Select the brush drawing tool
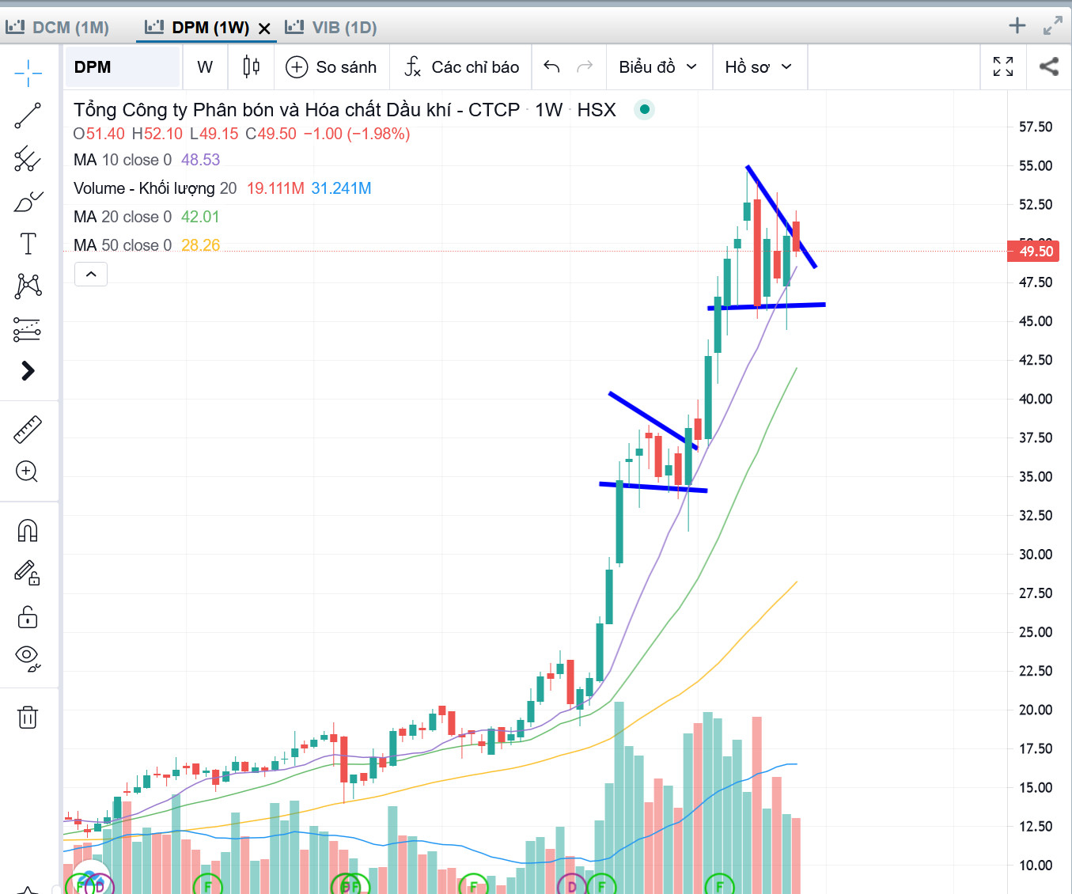Screen dimensions: 1072x894 click(x=28, y=201)
